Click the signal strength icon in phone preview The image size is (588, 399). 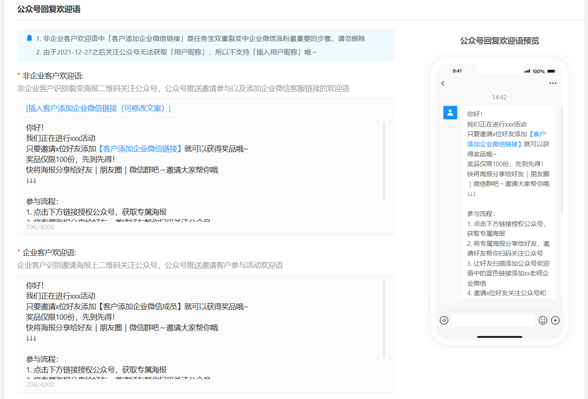click(x=527, y=71)
